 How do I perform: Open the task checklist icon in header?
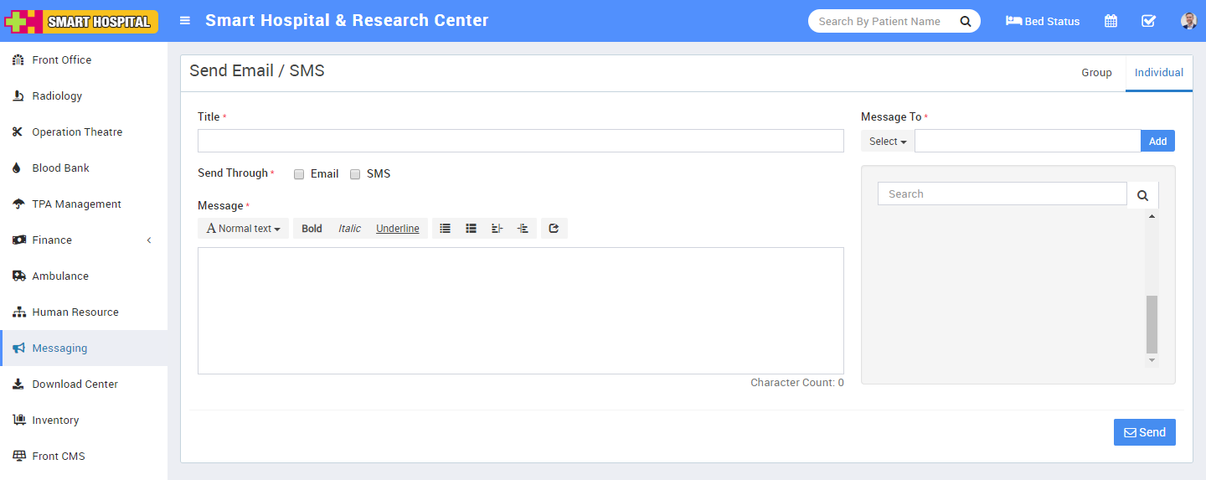tap(1148, 21)
